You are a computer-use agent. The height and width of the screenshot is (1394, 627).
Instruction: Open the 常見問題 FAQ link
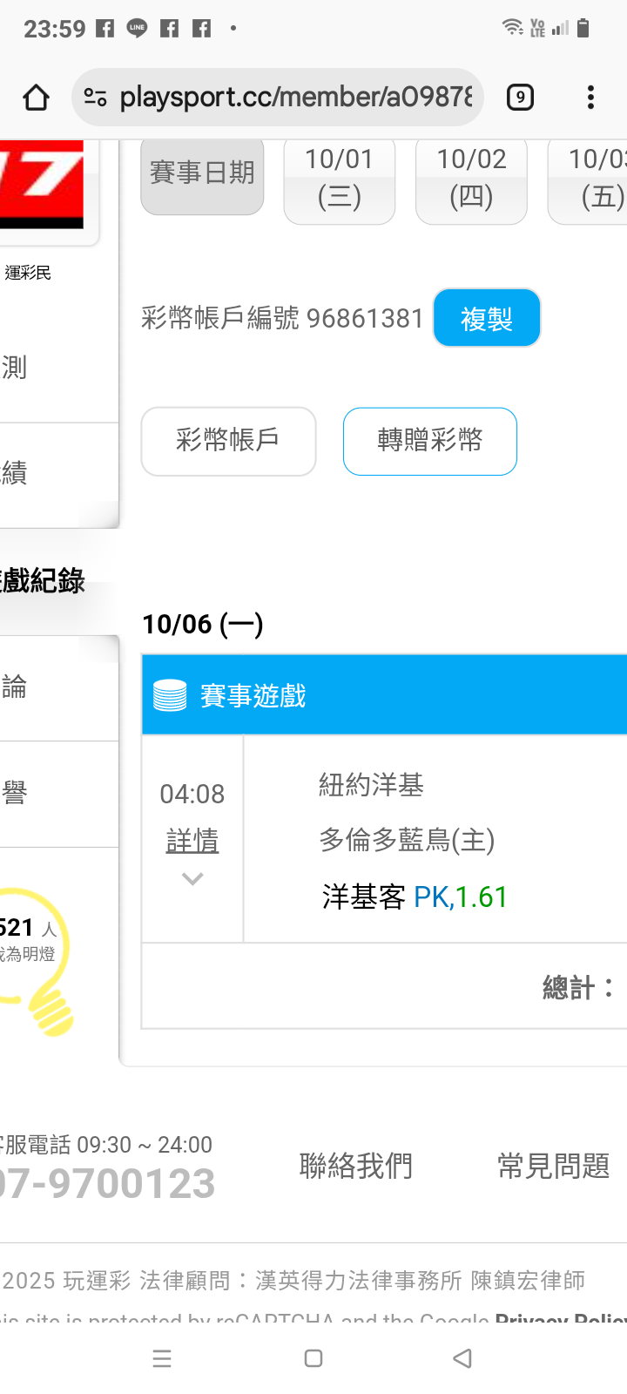[x=554, y=1166]
